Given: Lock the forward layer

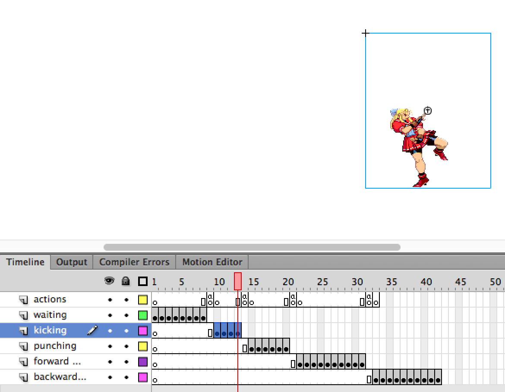Looking at the screenshot, I should [126, 362].
